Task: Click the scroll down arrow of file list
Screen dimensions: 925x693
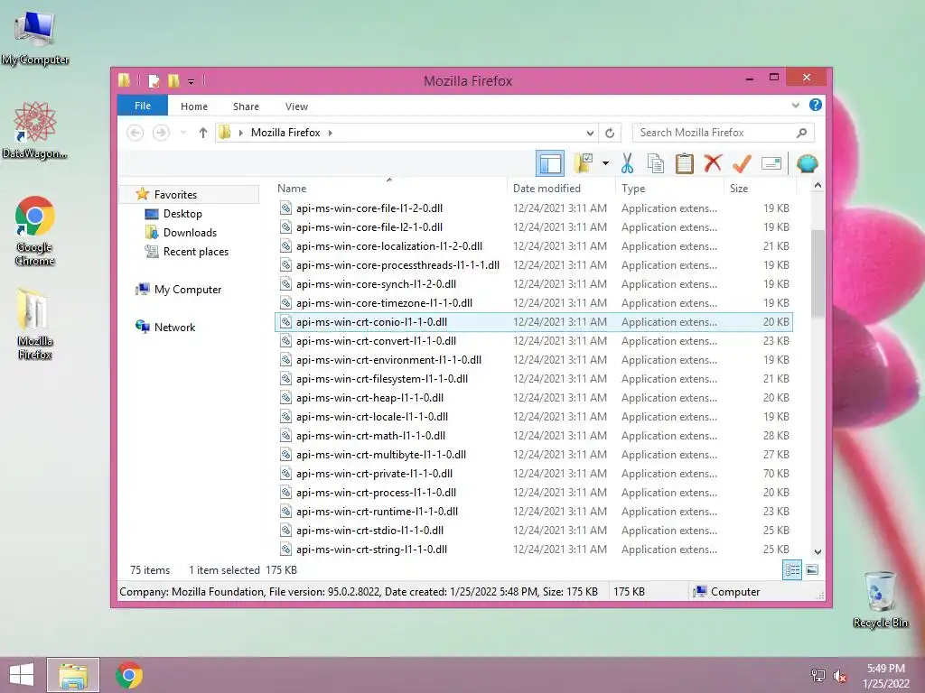Action: click(818, 552)
